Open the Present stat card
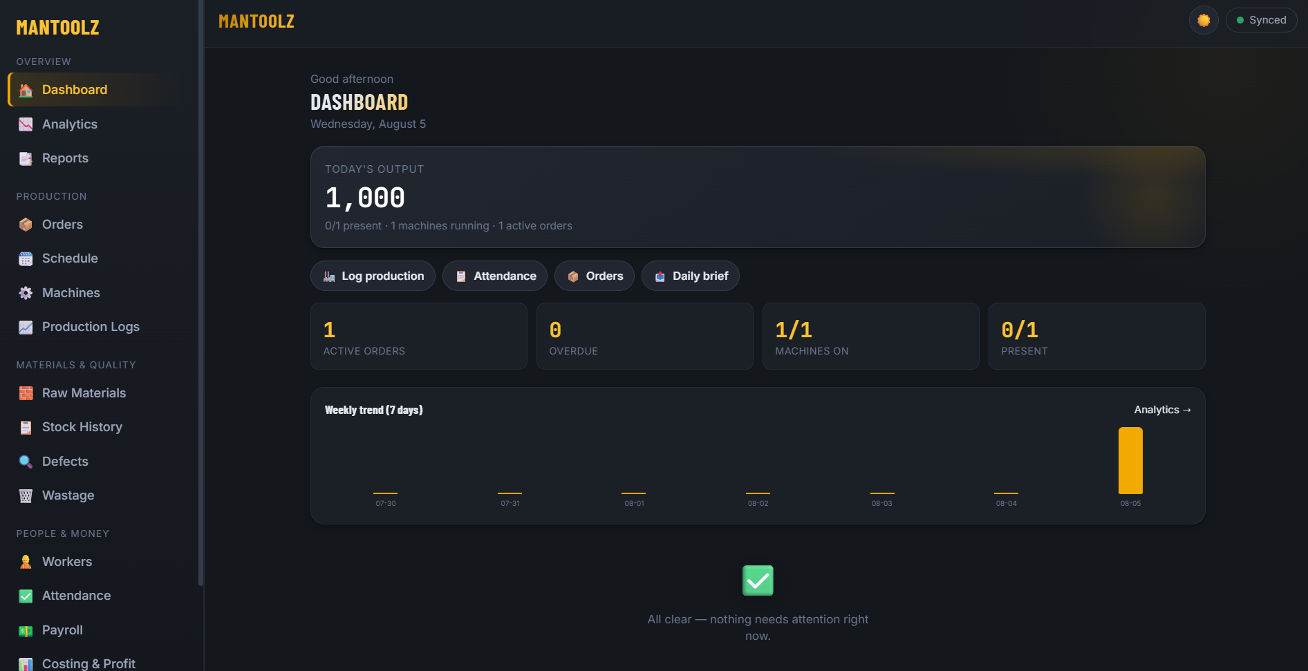Image resolution: width=1308 pixels, height=671 pixels. click(1097, 336)
